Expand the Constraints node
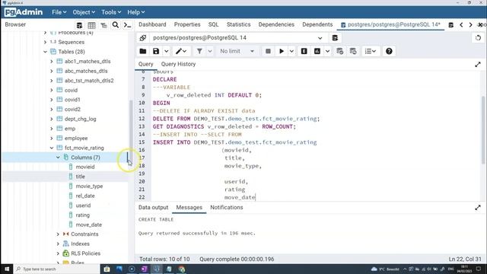The image size is (487, 274). point(58,234)
